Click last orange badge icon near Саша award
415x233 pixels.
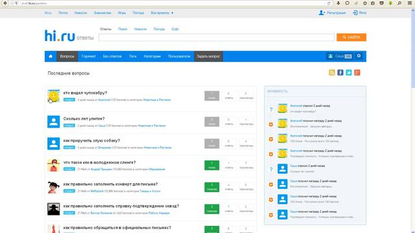(x=271, y=215)
